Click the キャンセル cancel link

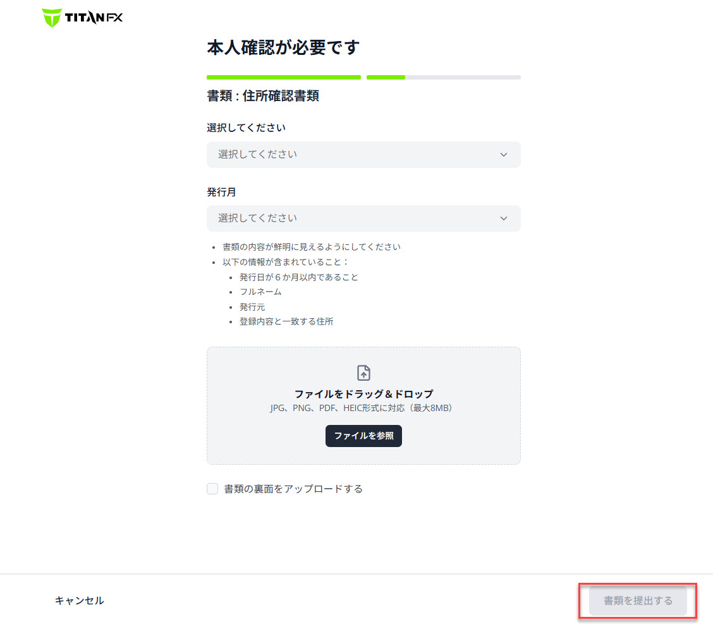[80, 600]
